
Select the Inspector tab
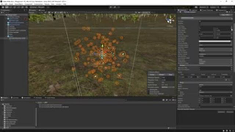(x=182, y=10)
